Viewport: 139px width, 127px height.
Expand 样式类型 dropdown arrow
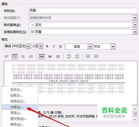coord(135,18)
